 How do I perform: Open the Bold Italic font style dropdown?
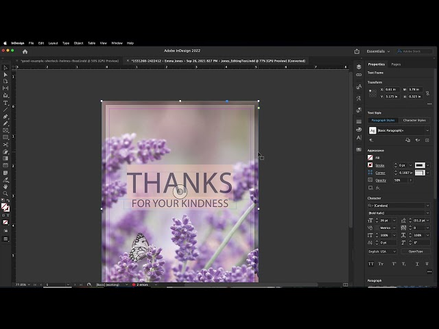click(x=427, y=213)
